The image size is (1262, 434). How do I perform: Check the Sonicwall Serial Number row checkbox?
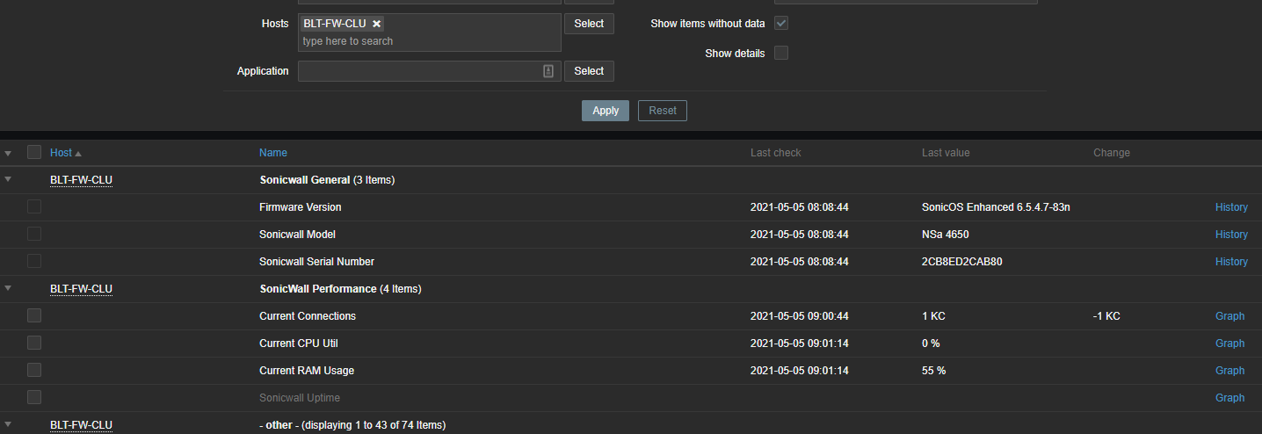pos(34,262)
